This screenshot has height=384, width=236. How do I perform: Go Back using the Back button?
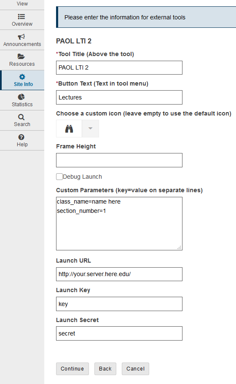point(105,369)
